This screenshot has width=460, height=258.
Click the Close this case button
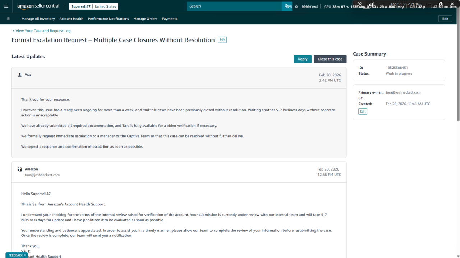tap(330, 59)
